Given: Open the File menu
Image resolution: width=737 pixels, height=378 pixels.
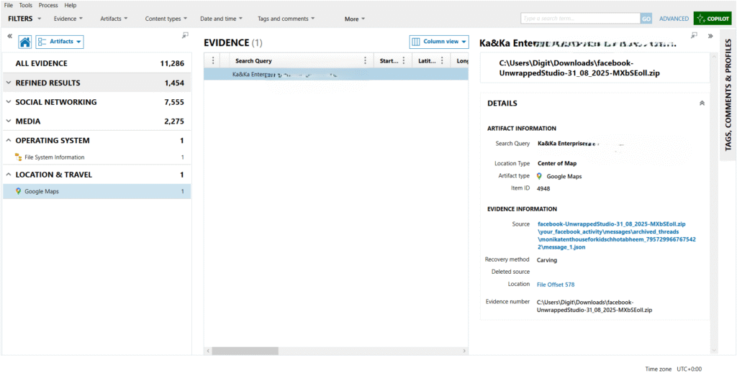Looking at the screenshot, I should [9, 5].
